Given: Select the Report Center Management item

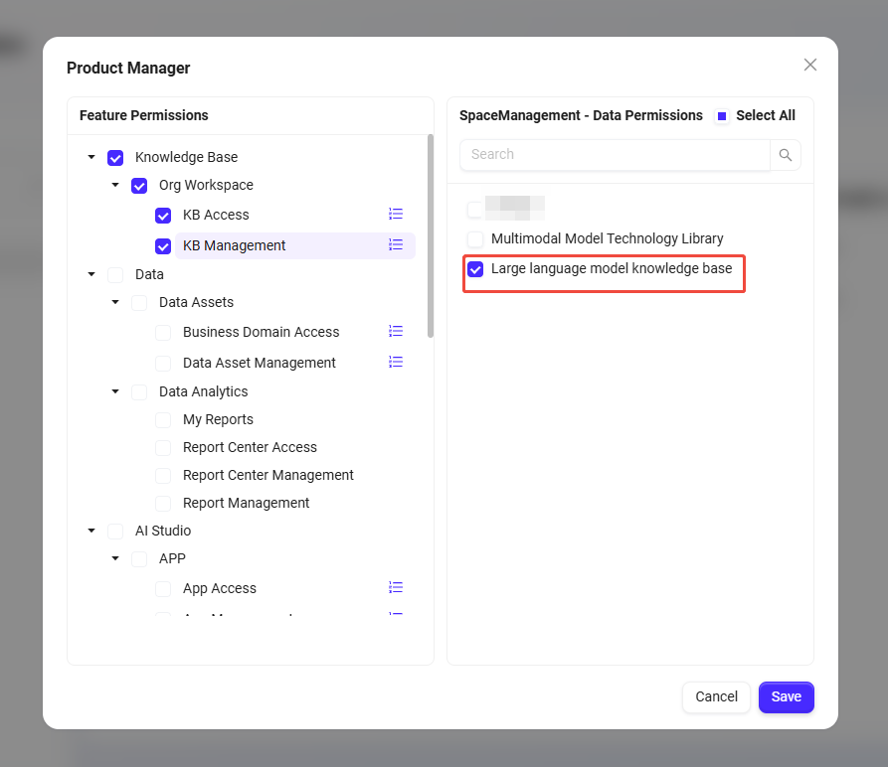Looking at the screenshot, I should click(x=267, y=475).
